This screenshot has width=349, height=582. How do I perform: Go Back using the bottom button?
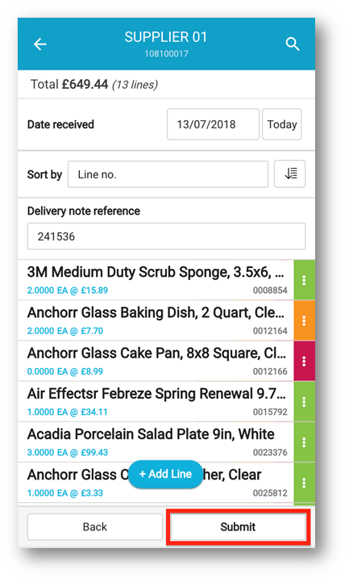pos(95,526)
